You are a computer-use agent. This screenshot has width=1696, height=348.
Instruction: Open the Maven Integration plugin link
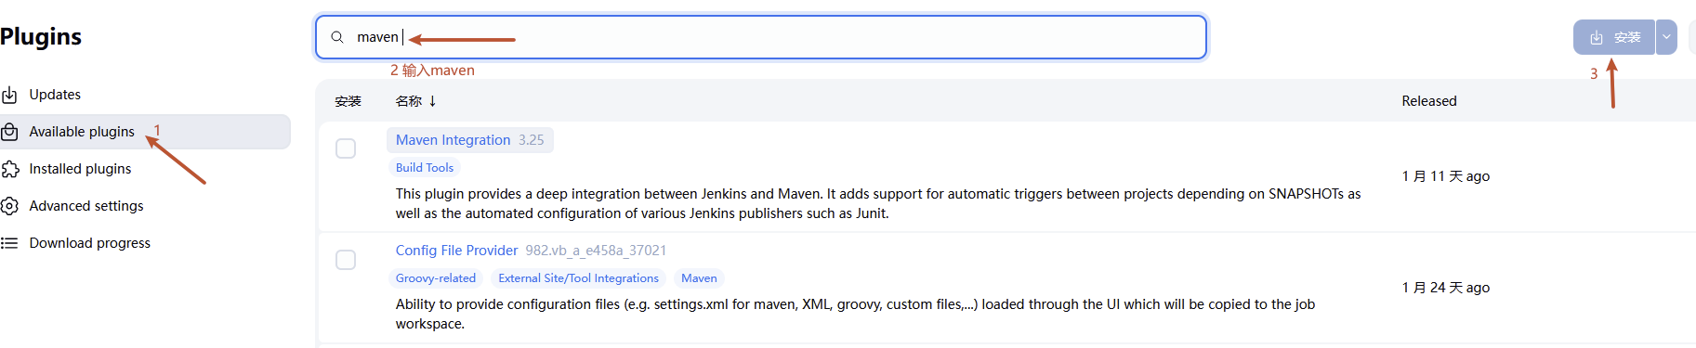point(453,140)
